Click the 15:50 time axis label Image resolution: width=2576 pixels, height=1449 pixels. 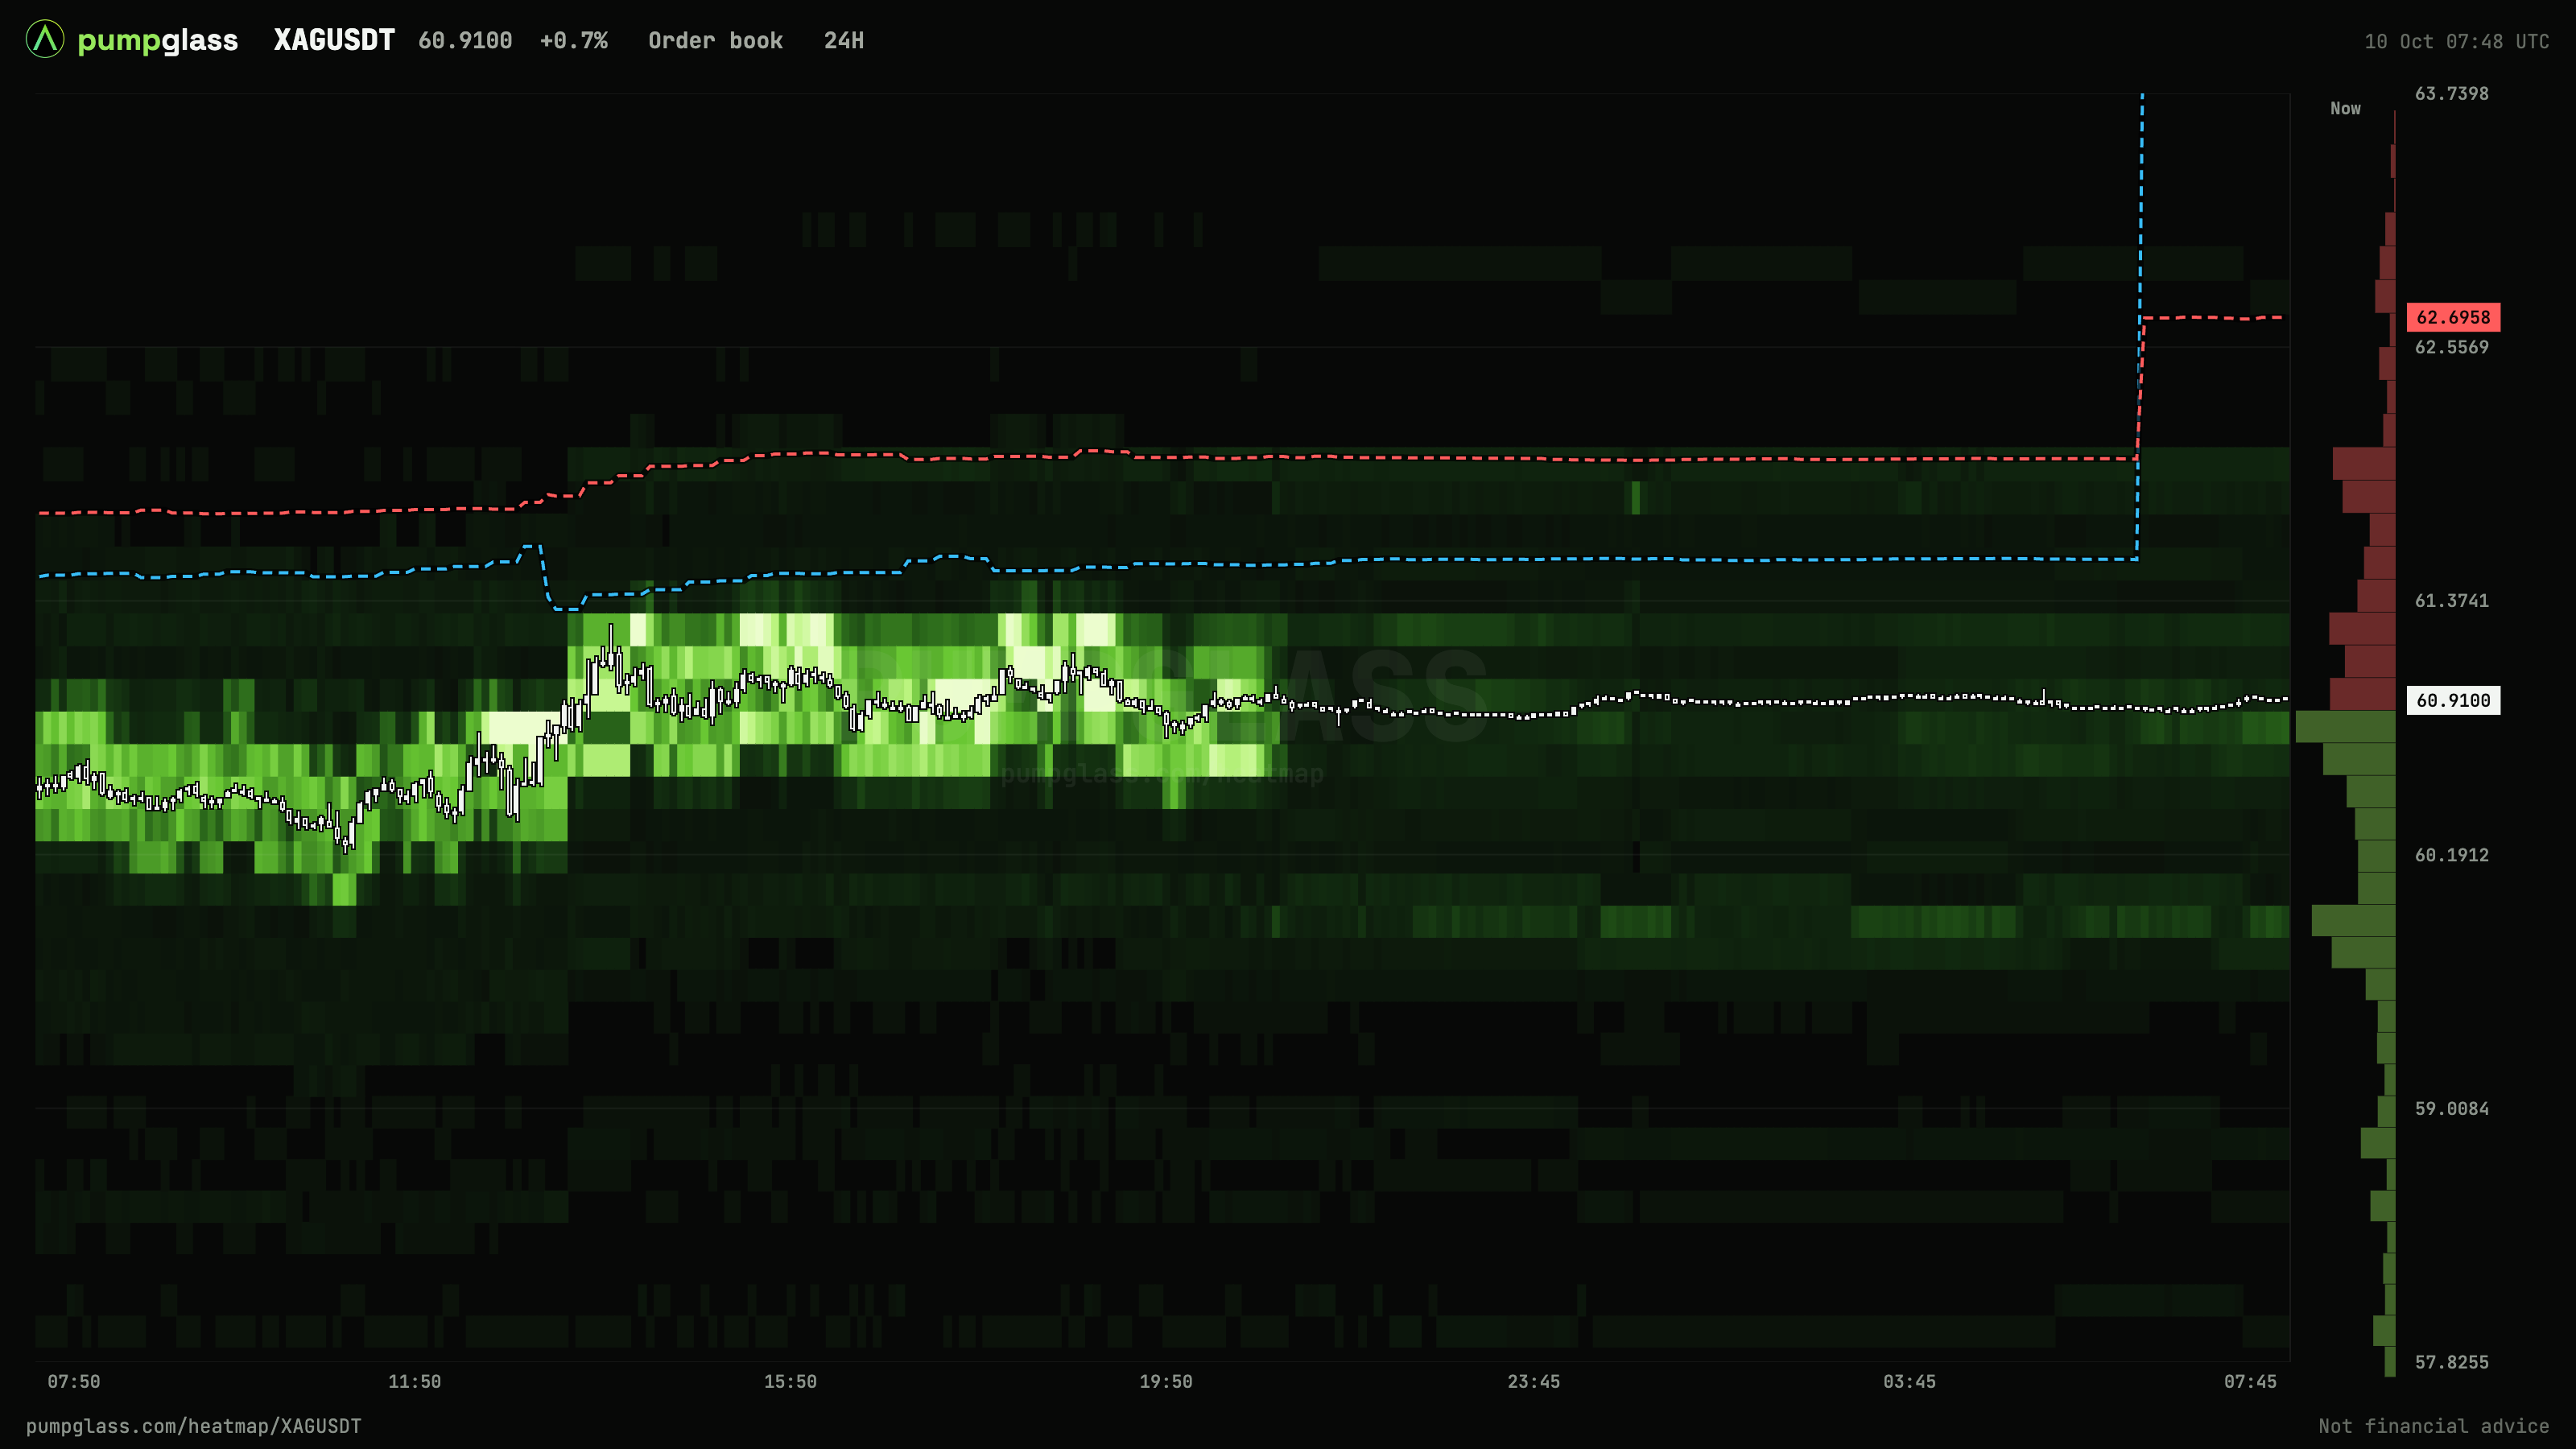coord(790,1382)
